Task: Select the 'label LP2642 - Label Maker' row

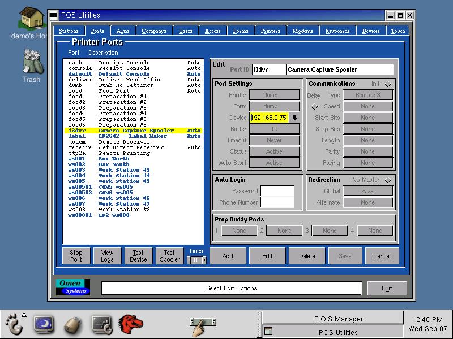Action: (x=134, y=136)
